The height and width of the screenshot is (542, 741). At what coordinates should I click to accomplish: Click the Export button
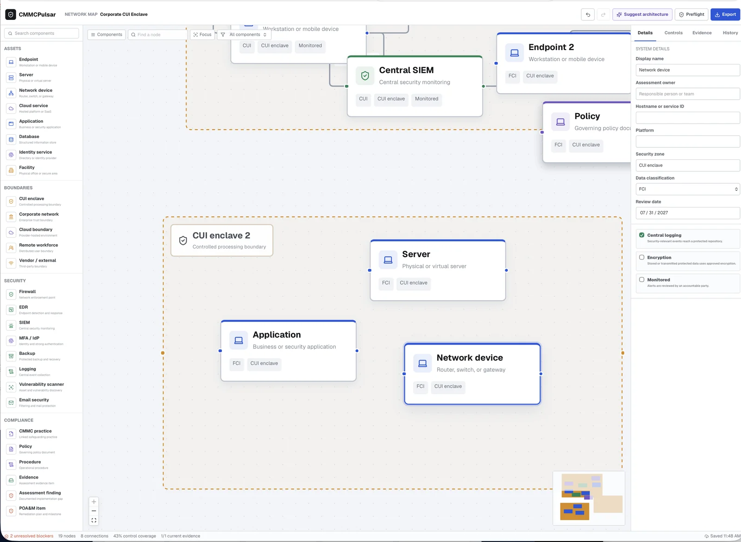[725, 14]
